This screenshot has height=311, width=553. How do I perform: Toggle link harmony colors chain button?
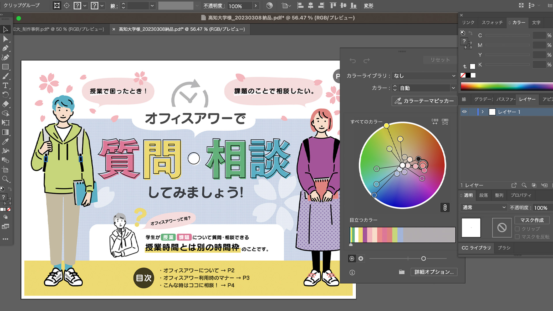point(445,207)
